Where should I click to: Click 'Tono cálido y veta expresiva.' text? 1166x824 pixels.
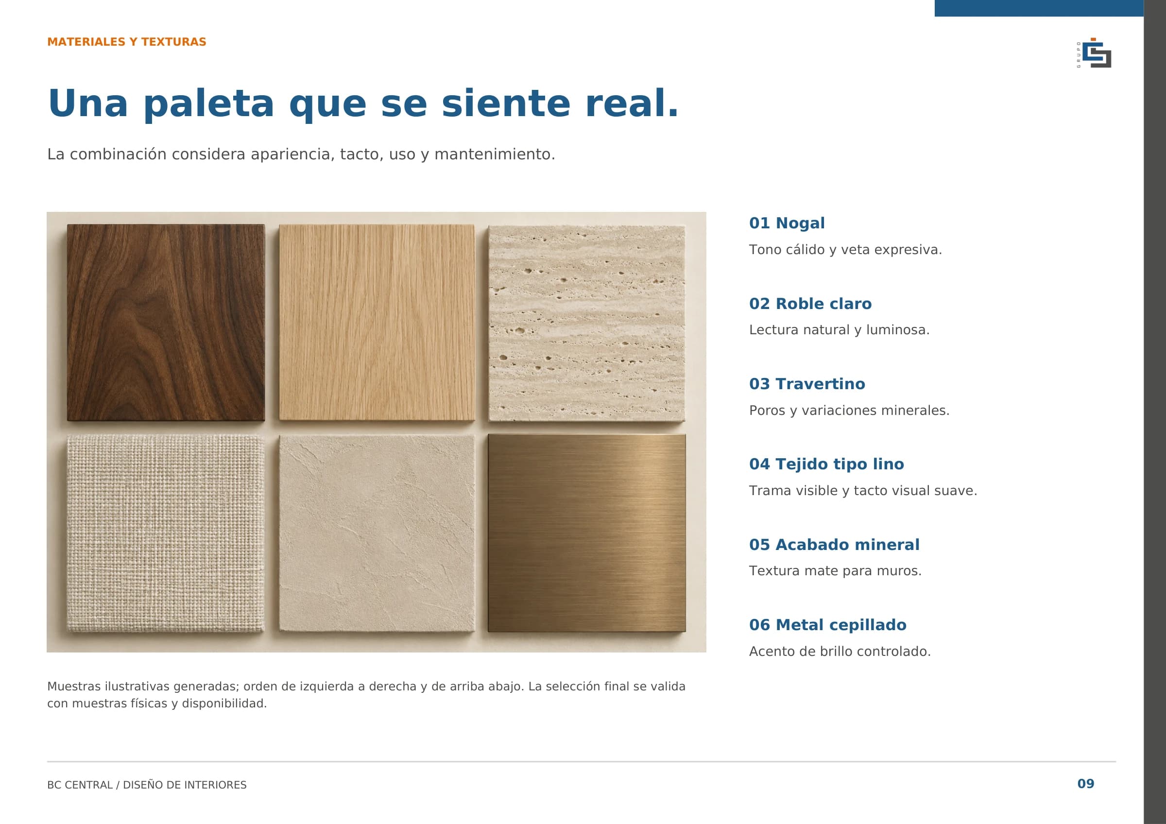pyautogui.click(x=845, y=250)
